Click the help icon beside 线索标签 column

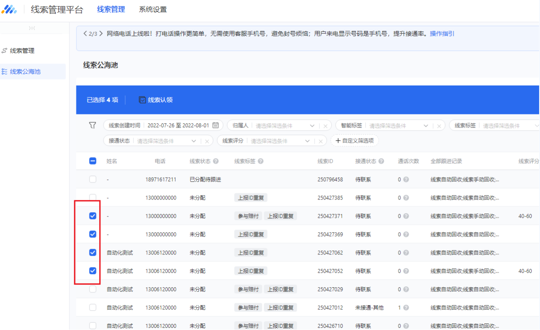pyautogui.click(x=261, y=162)
